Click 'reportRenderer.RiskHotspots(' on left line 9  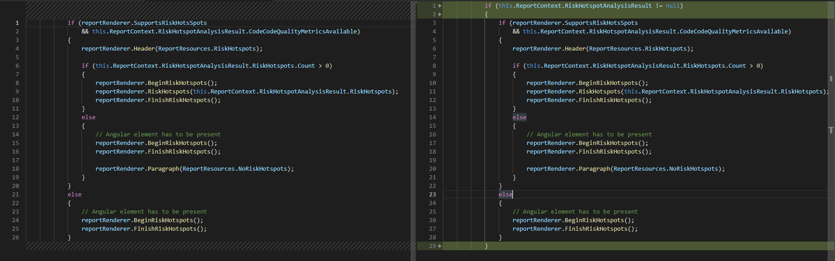tap(144, 92)
